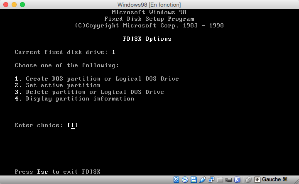Screen dimensions: 299x184
Task: Open the shared folders status icon
Action: pyautogui.click(x=220, y=179)
